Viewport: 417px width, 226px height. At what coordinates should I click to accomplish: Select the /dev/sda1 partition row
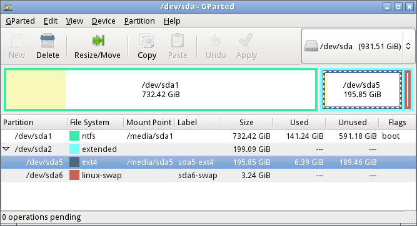pos(209,136)
